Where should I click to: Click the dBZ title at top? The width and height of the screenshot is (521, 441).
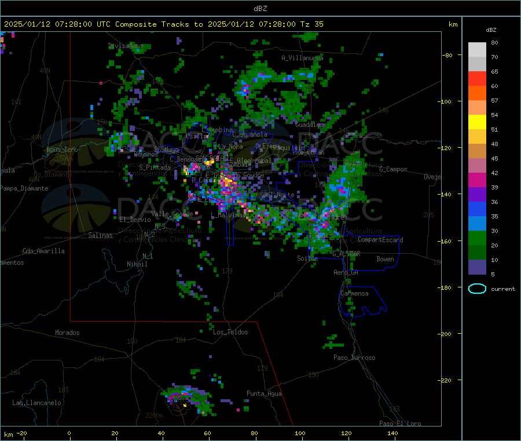click(260, 9)
